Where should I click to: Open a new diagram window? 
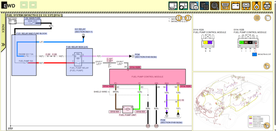[173, 6]
